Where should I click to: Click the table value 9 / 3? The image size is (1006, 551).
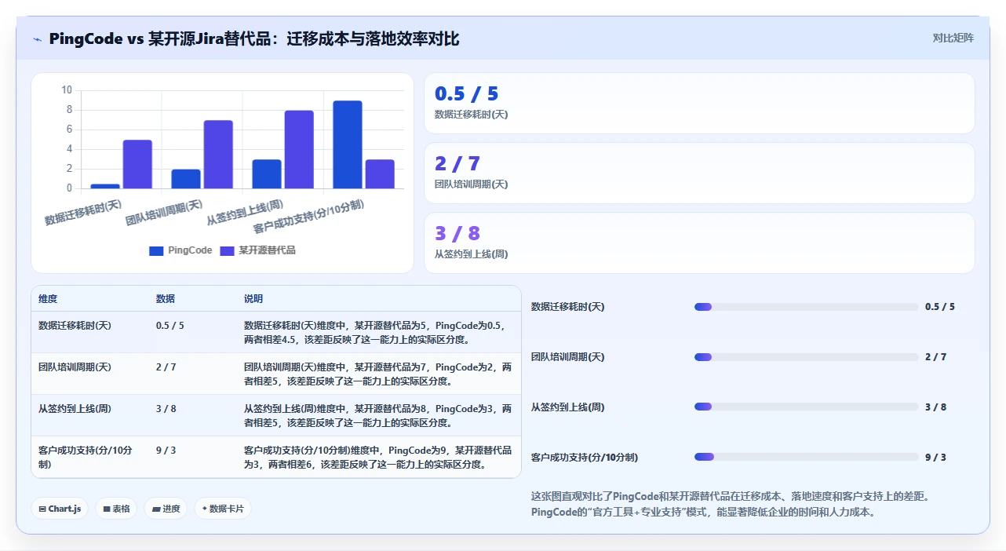click(x=166, y=450)
